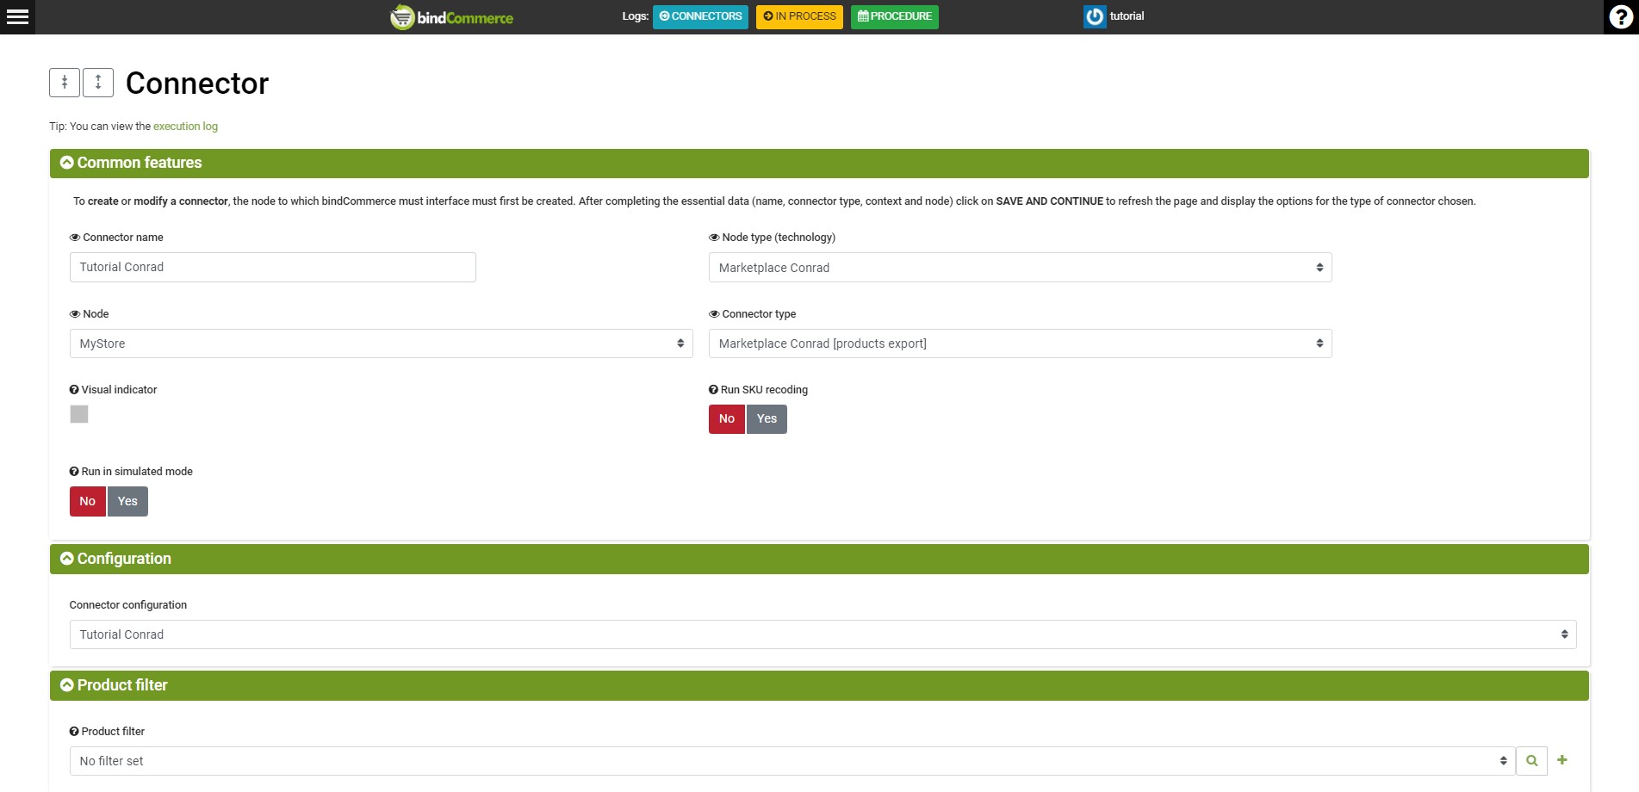
Task: Collapse the Common features section
Action: click(x=819, y=164)
